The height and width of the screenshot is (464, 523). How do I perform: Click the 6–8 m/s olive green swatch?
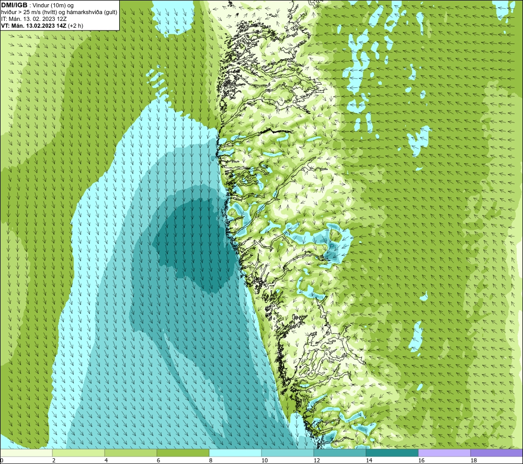[x=183, y=452]
